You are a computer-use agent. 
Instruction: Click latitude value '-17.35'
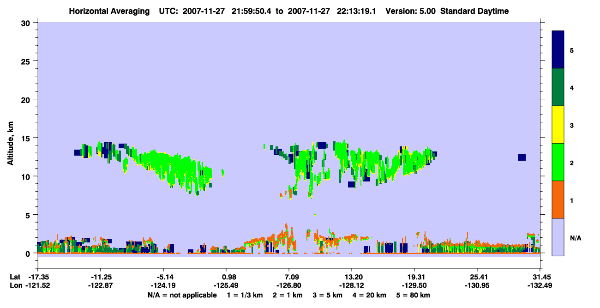pyautogui.click(x=38, y=277)
